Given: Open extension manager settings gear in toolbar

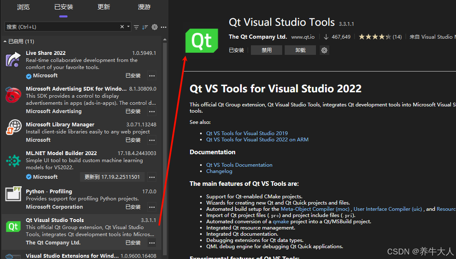Looking at the screenshot, I should click(x=154, y=27).
